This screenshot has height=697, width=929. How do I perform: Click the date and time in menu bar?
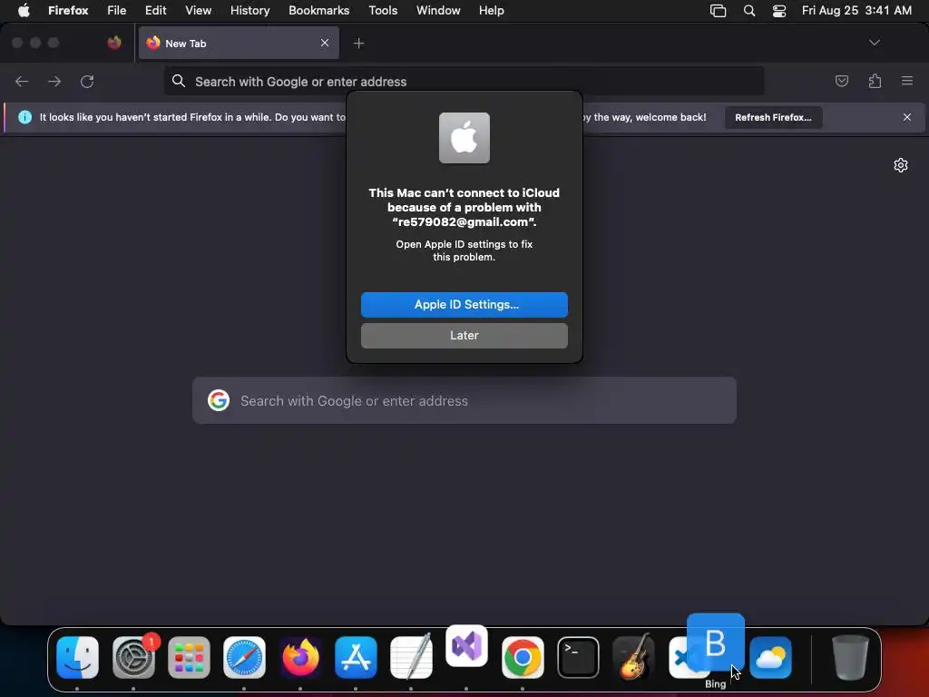tap(856, 11)
